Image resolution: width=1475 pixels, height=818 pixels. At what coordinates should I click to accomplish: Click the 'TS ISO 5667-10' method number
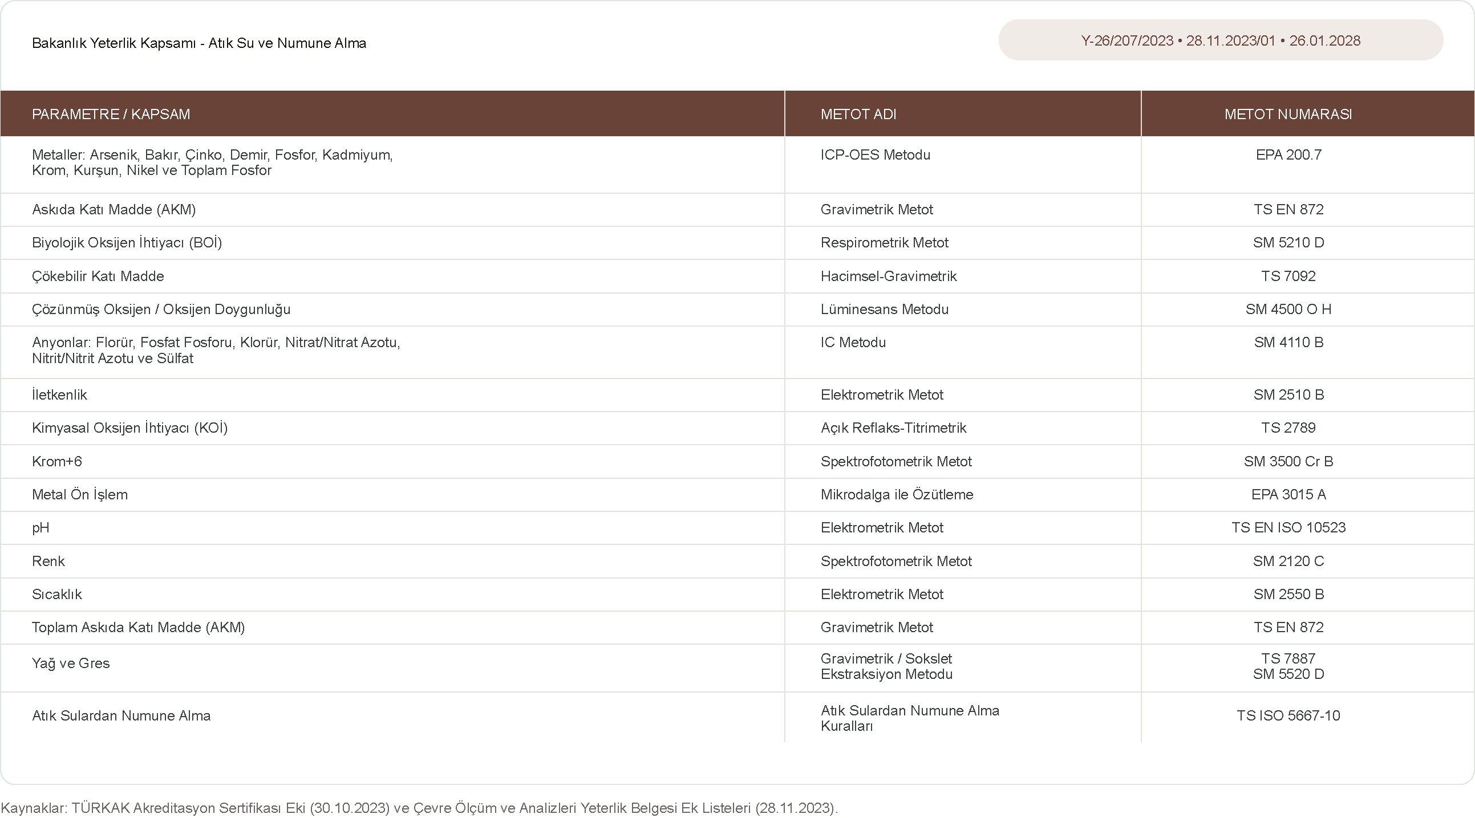pyautogui.click(x=1288, y=715)
